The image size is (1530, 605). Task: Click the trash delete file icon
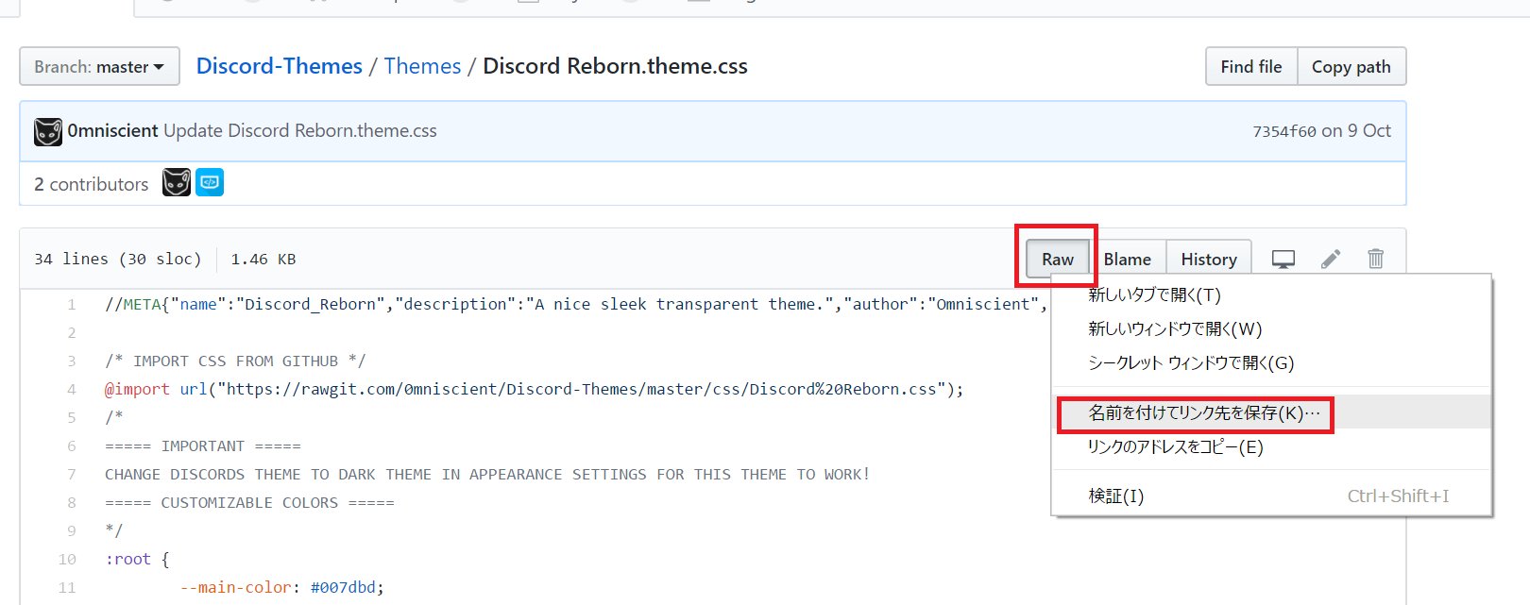click(x=1376, y=259)
